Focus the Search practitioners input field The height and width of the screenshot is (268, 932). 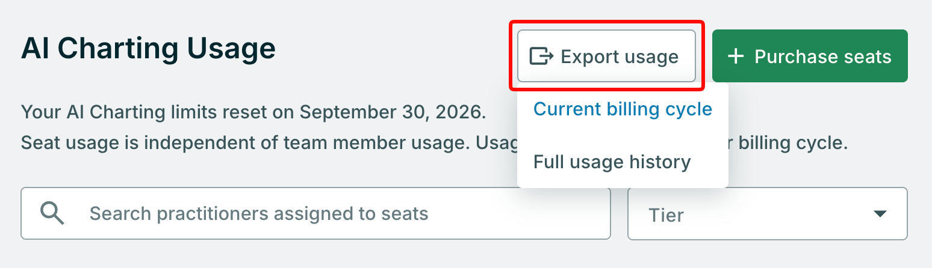point(315,214)
